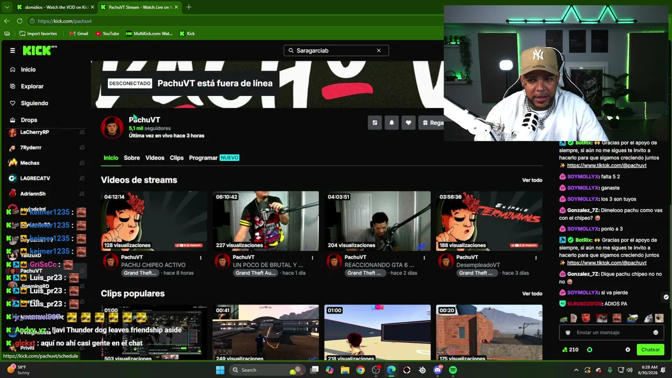Open the Kick hamburger menu
Screen dimensions: 672x378
pyautogui.click(x=13, y=50)
